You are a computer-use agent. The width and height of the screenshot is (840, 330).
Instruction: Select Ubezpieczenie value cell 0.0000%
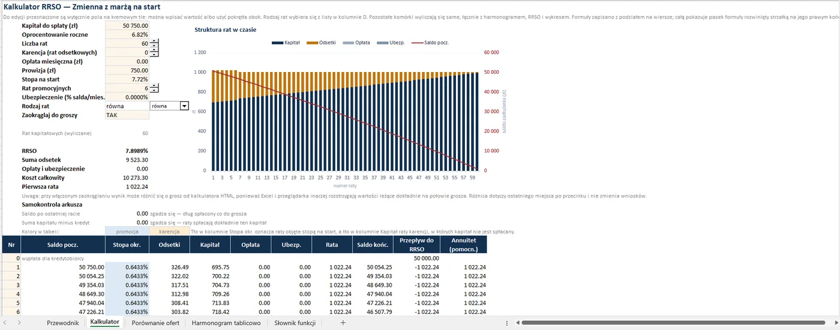click(127, 97)
